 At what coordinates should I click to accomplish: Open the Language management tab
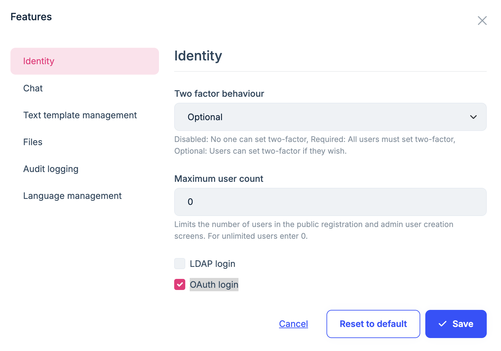pos(72,196)
